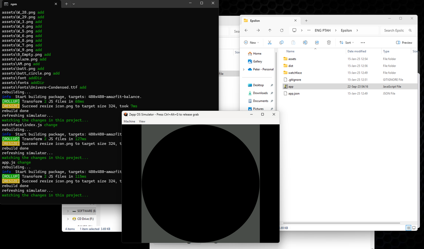Click the Cut scissors icon in Explorer toolbar
The width and height of the screenshot is (424, 249).
pos(270,42)
